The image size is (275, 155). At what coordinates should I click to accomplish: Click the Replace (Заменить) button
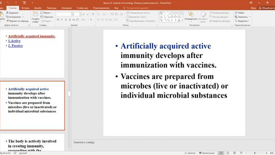click(241, 17)
